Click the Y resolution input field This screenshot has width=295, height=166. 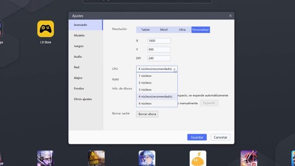click(159, 49)
